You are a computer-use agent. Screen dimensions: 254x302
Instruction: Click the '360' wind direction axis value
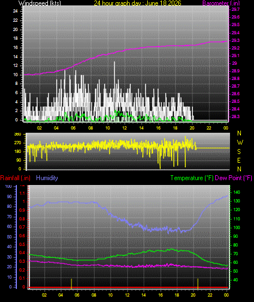(x=17, y=134)
